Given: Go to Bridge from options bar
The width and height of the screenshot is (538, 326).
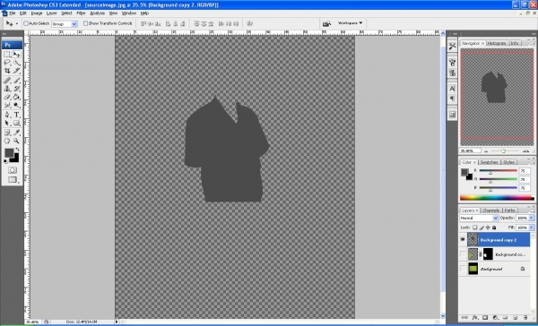Looking at the screenshot, I should coord(327,23).
